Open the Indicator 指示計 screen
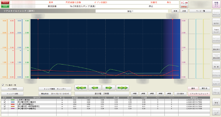The width and height of the screenshot is (221, 117). pos(216,22)
